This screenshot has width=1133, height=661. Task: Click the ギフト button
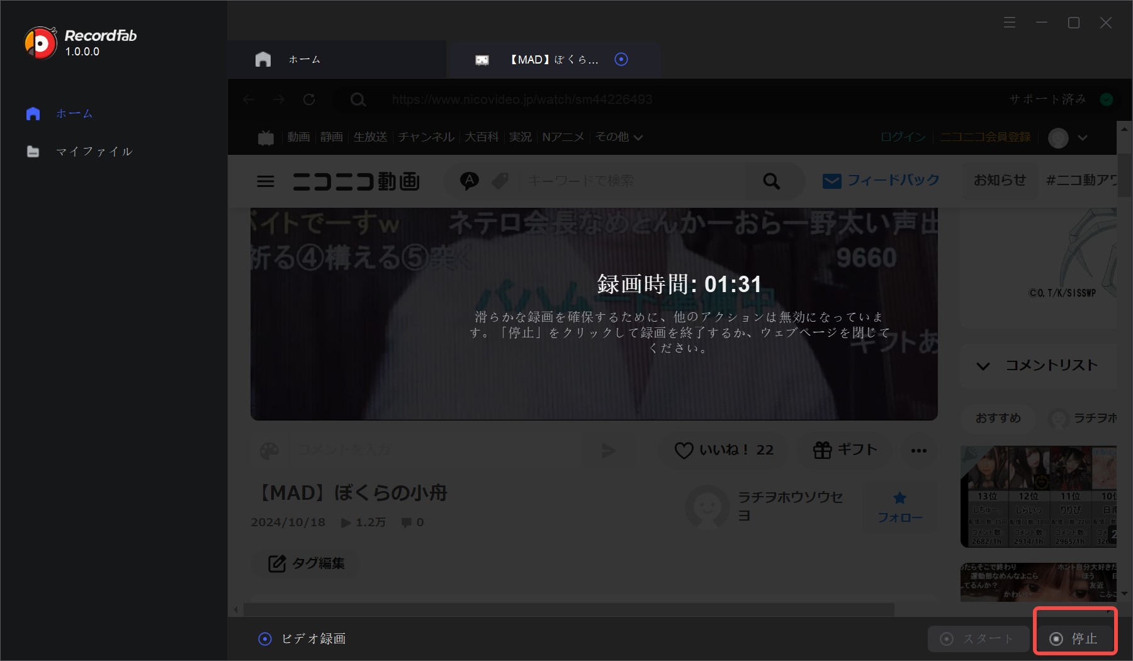[845, 450]
